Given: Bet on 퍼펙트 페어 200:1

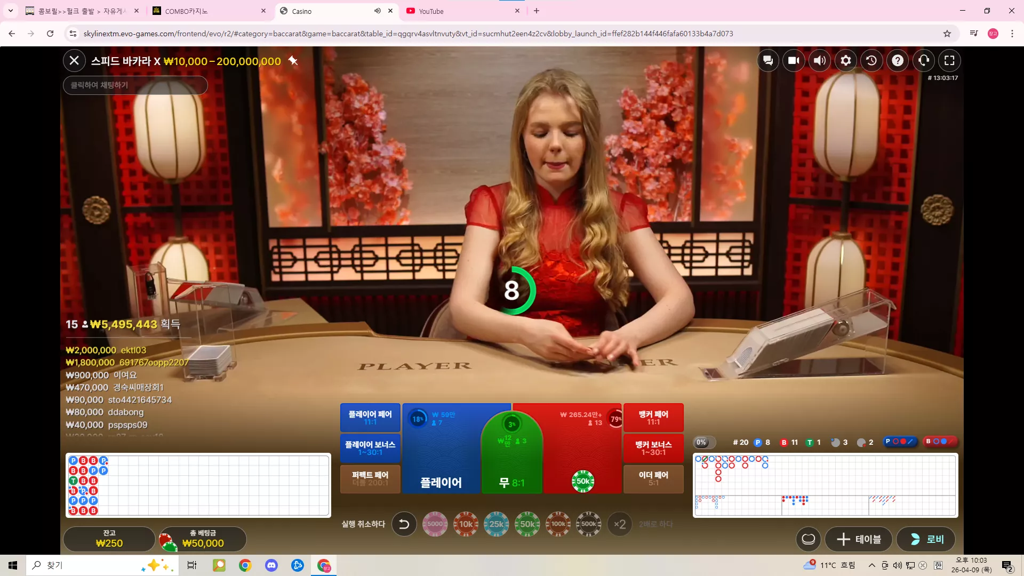Looking at the screenshot, I should tap(370, 478).
